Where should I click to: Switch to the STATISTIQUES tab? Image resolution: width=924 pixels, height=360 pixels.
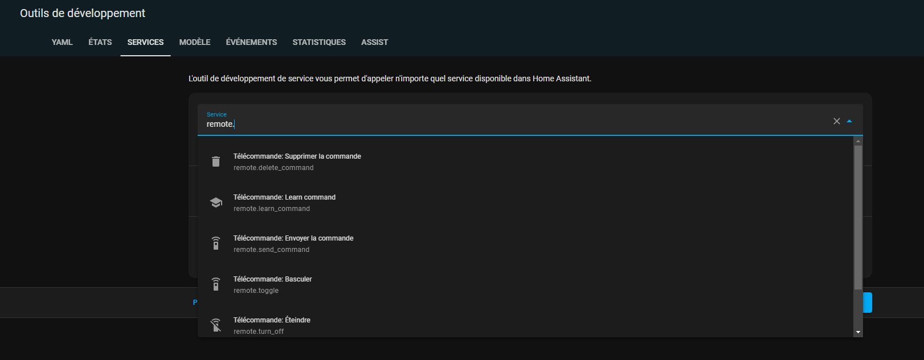(x=319, y=42)
